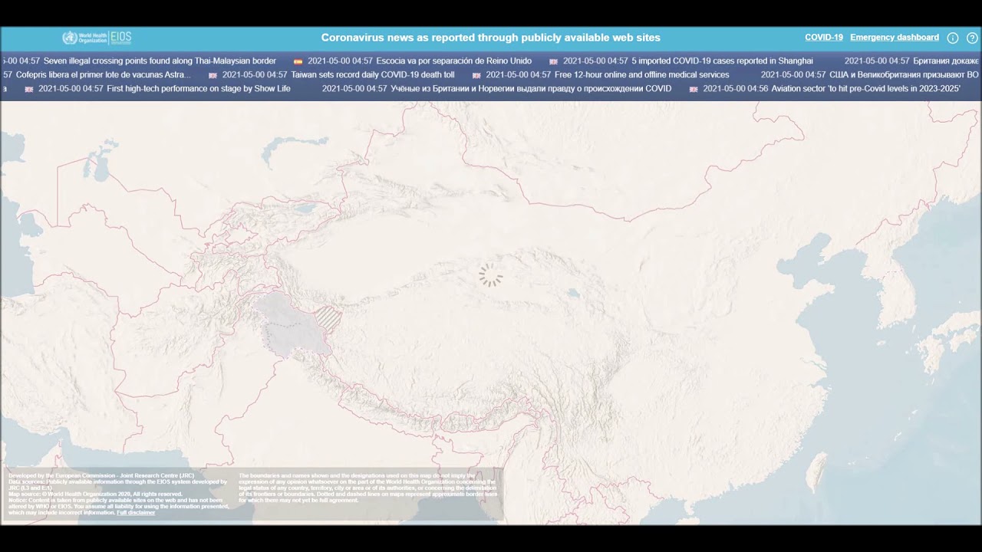Click the World Health Organization logo
The image size is (982, 552).
pyautogui.click(x=84, y=38)
